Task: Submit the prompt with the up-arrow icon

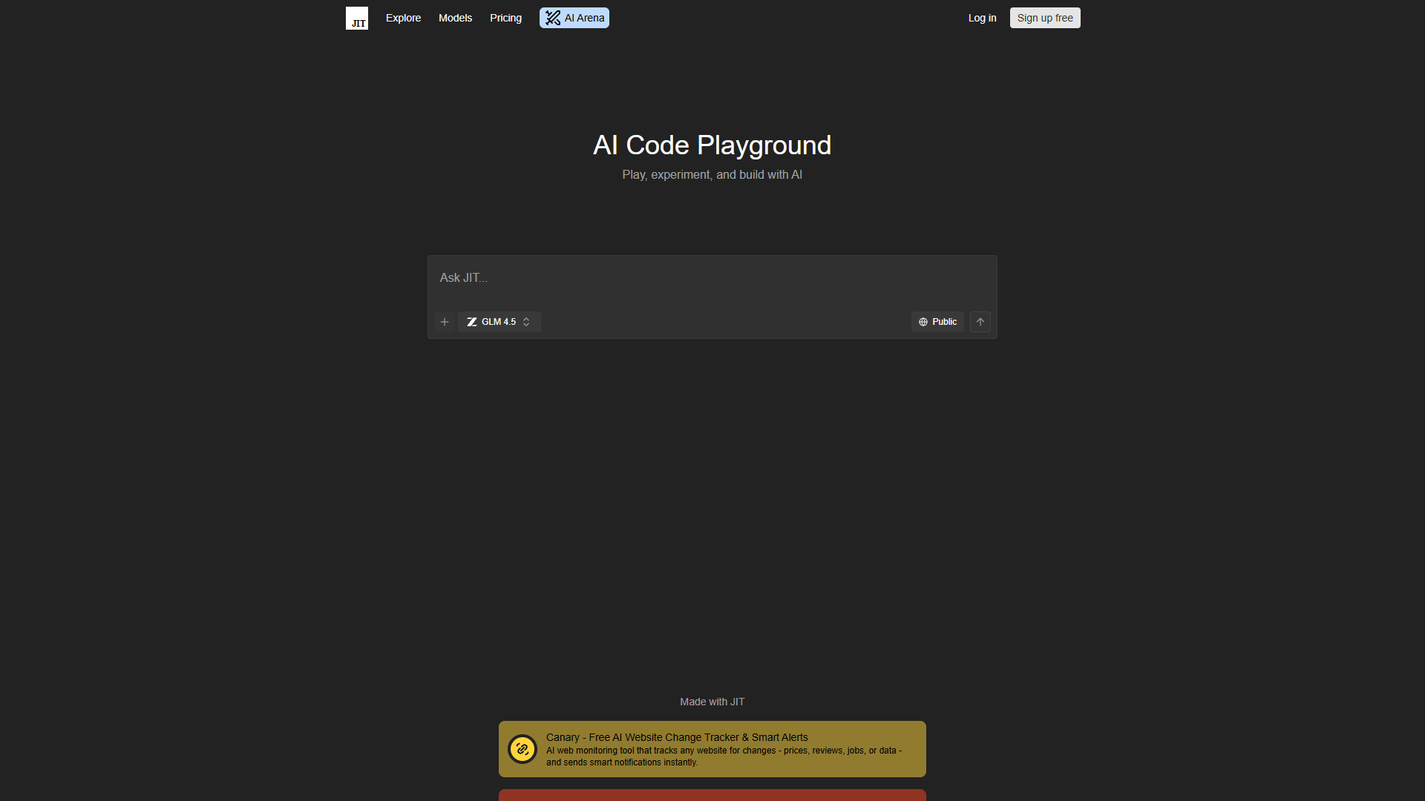Action: (x=980, y=322)
